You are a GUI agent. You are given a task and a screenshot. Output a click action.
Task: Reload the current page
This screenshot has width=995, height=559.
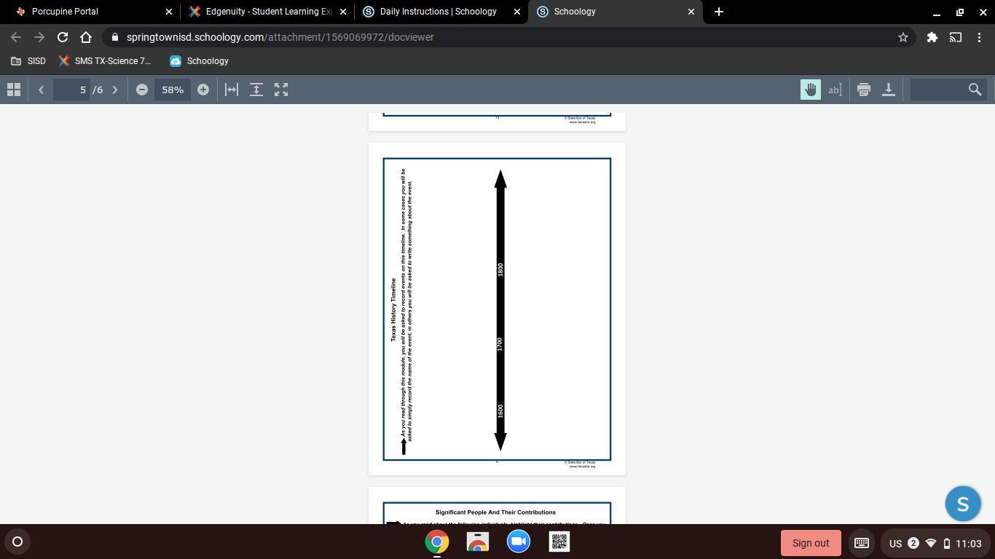coord(63,37)
